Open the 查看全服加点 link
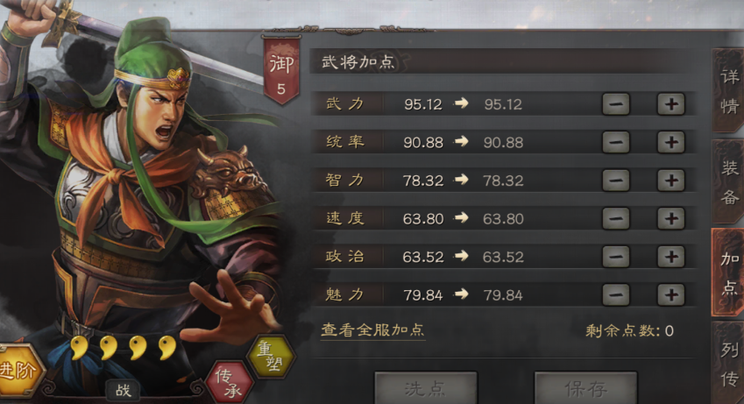The width and height of the screenshot is (744, 404). (372, 330)
